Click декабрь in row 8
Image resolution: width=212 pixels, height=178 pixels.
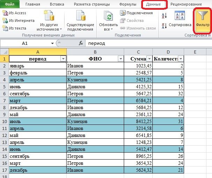pyautogui.click(x=38, y=107)
